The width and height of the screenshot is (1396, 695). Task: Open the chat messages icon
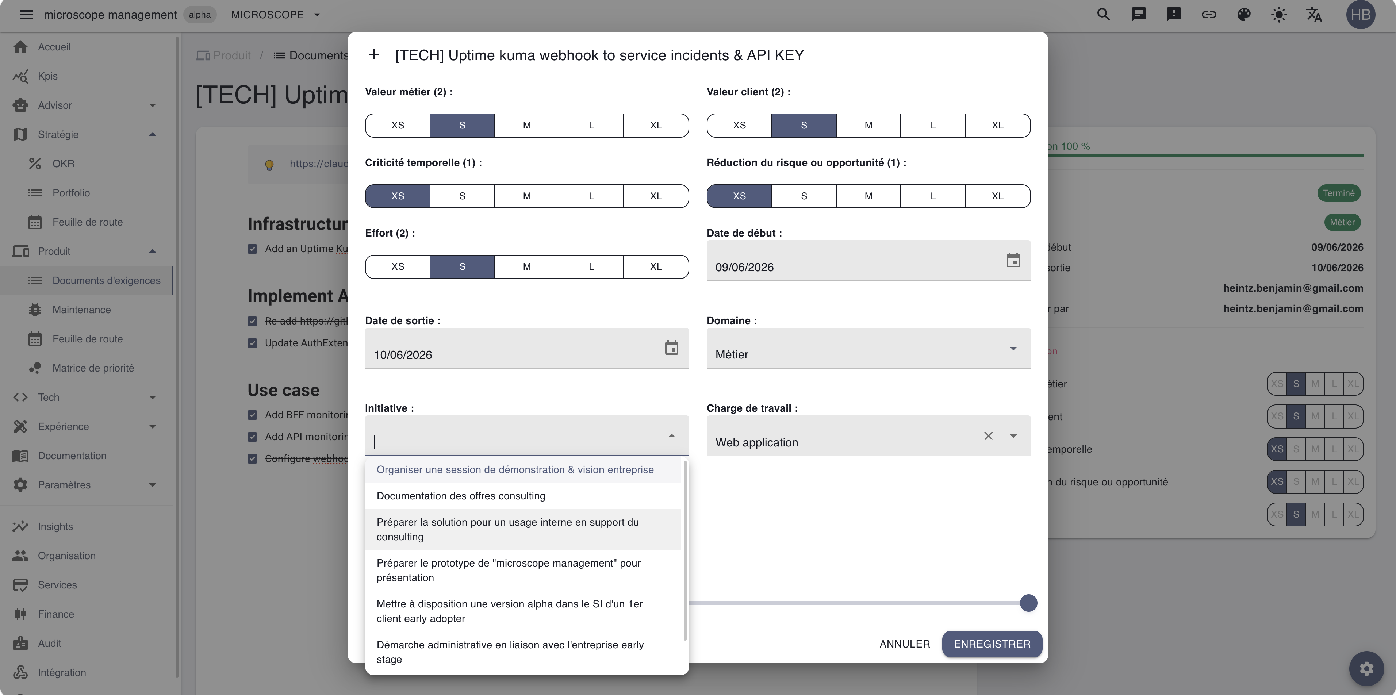pyautogui.click(x=1139, y=15)
